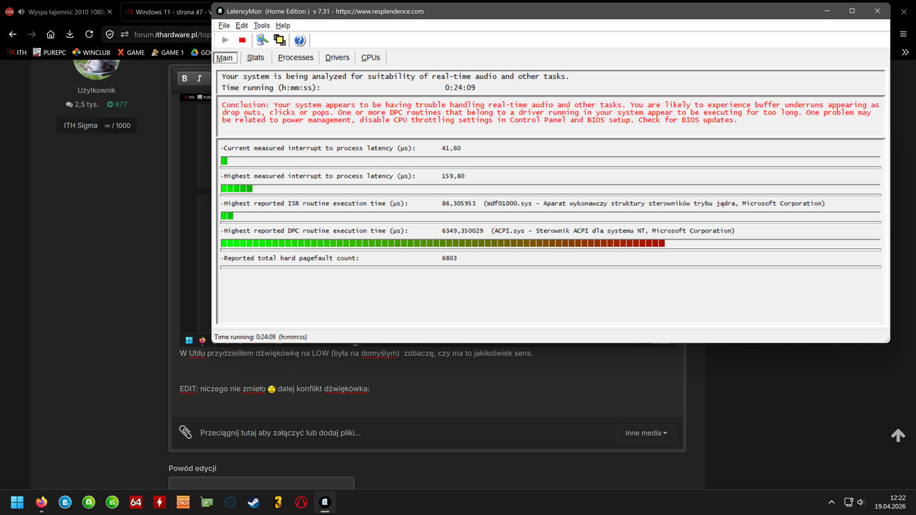
Task: Reload the forum page
Action: pos(89,34)
